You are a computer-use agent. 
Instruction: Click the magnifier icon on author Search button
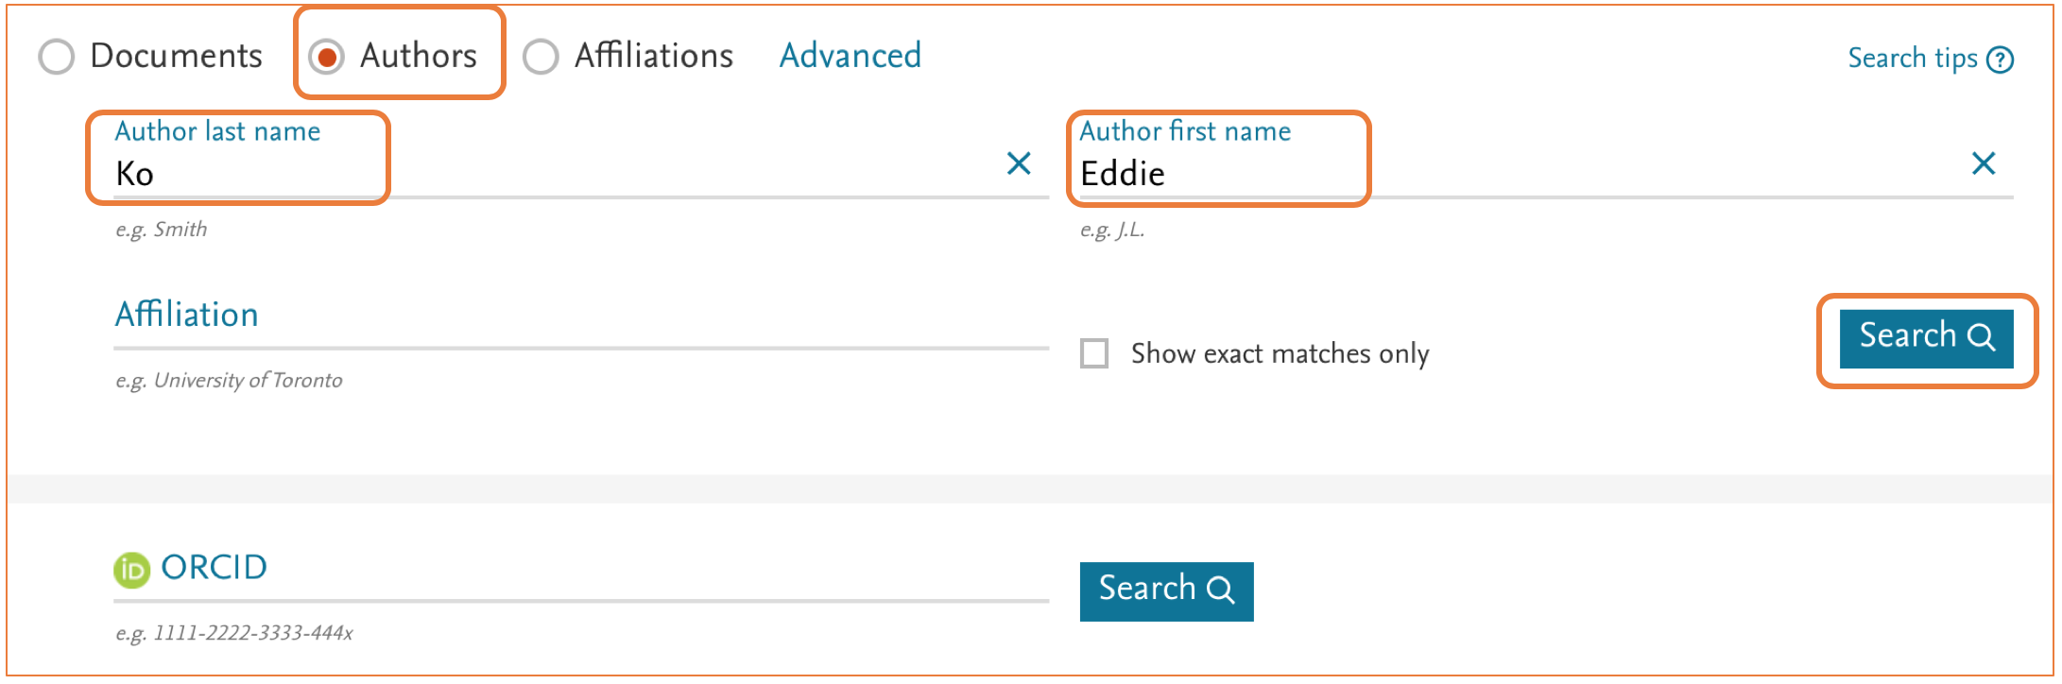pos(1983,336)
